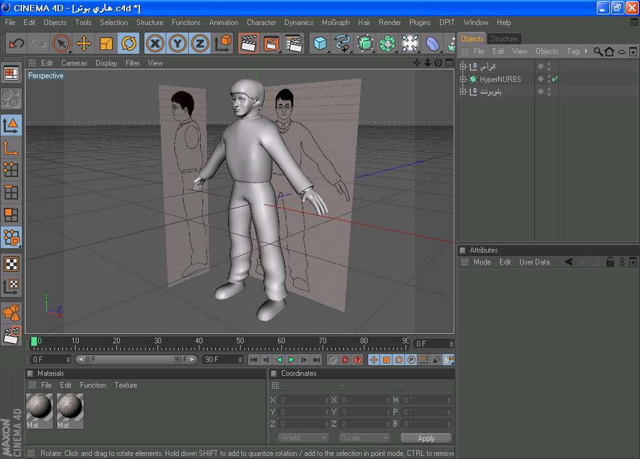
Task: Enable Texture mode checkerboard icon
Action: point(11,265)
